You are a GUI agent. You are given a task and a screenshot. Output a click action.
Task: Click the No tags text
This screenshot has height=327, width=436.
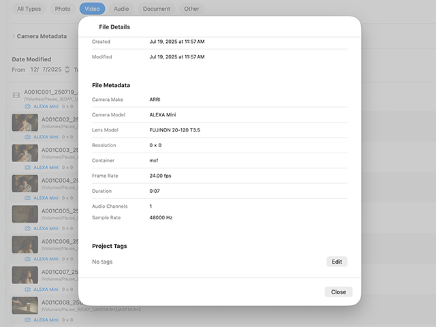(x=102, y=262)
